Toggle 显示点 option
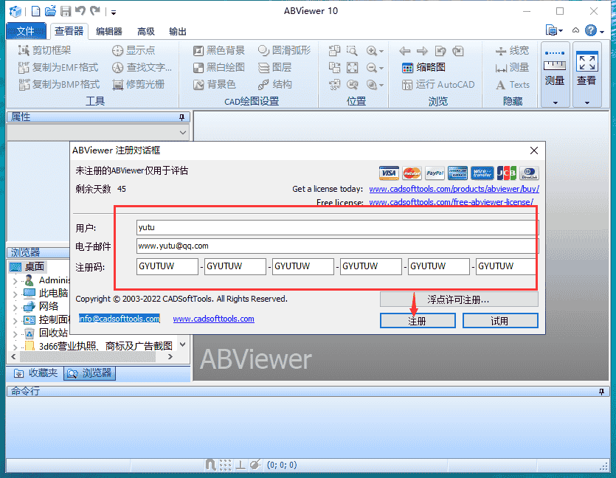Viewport: 616px width, 478px height. pyautogui.click(x=134, y=50)
